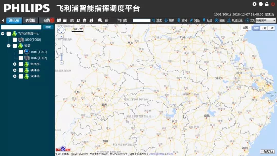Open the chat bubbles message icon

[100, 21]
